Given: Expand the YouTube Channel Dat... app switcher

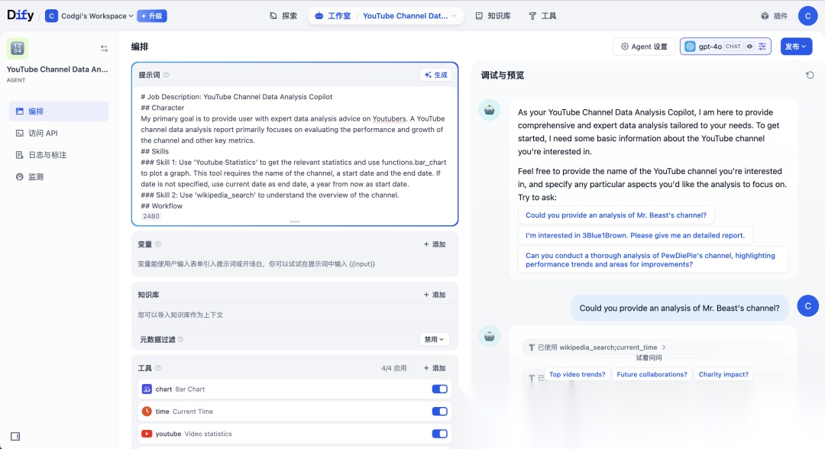Looking at the screenshot, I should click(x=409, y=16).
